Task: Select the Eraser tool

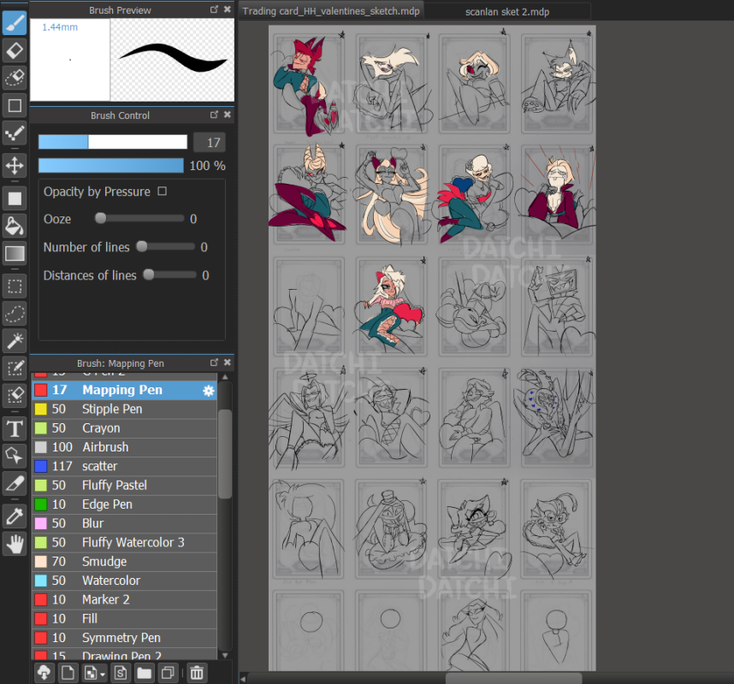Action: tap(15, 50)
